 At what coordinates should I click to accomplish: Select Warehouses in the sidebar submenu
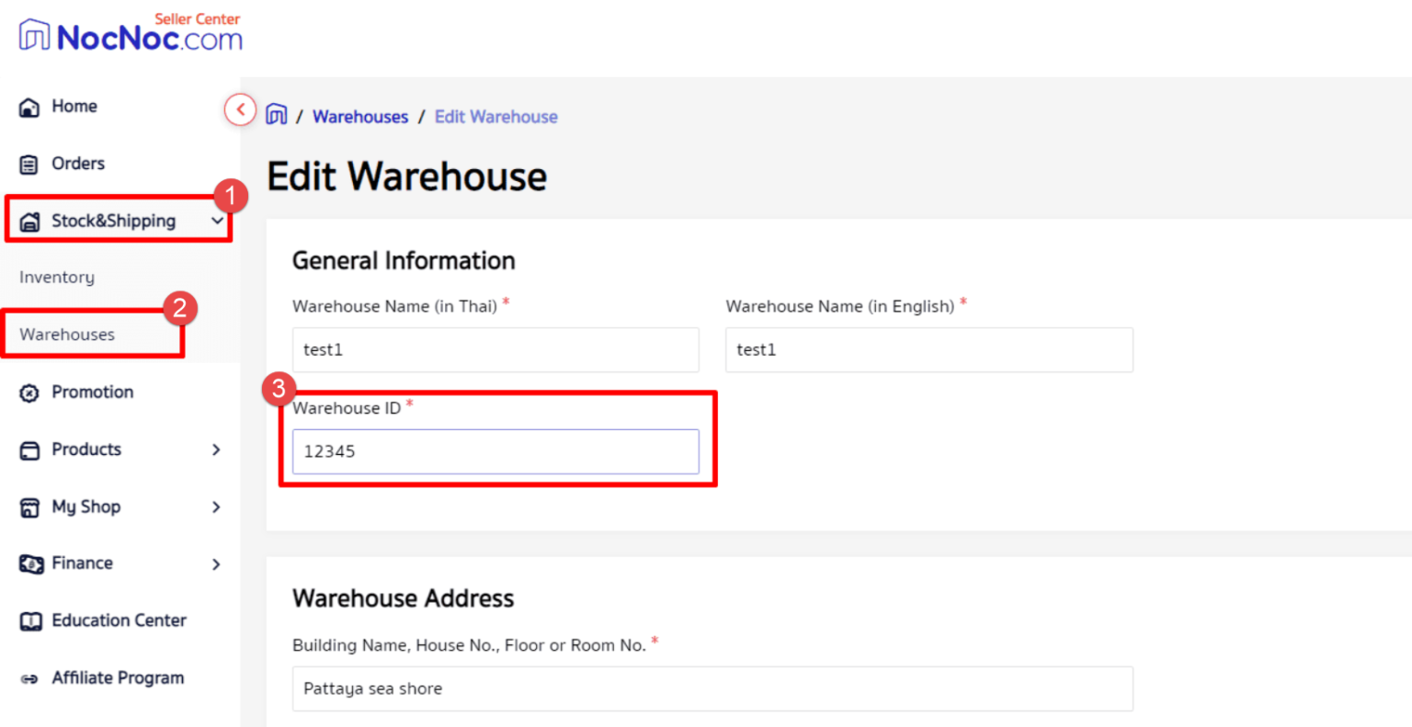tap(67, 335)
